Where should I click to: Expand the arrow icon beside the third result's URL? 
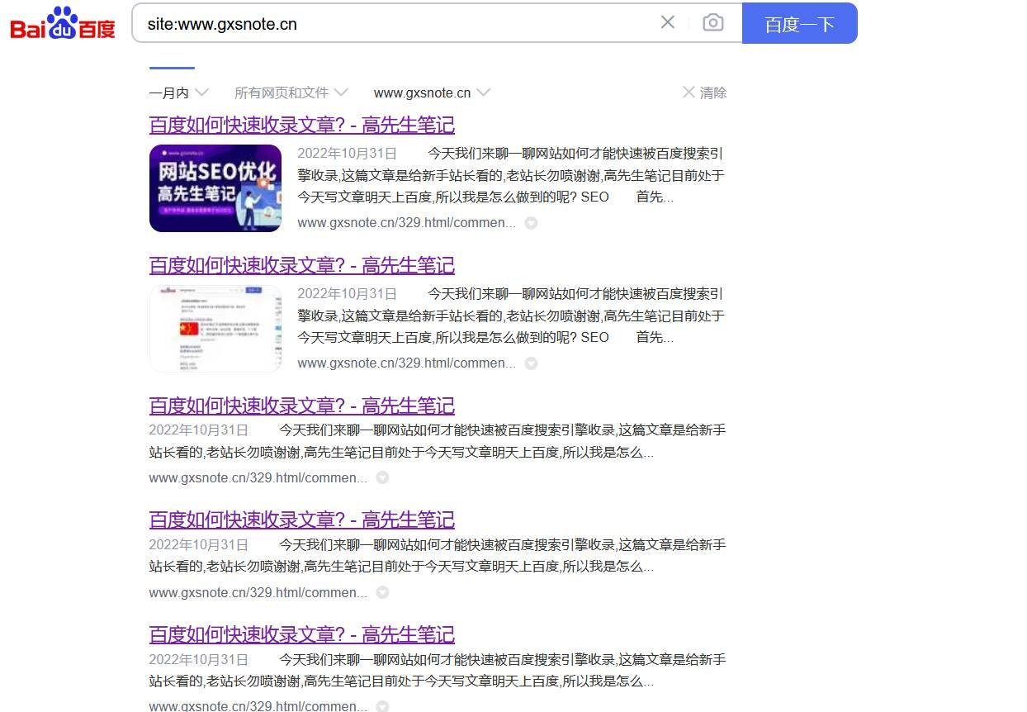tap(382, 477)
